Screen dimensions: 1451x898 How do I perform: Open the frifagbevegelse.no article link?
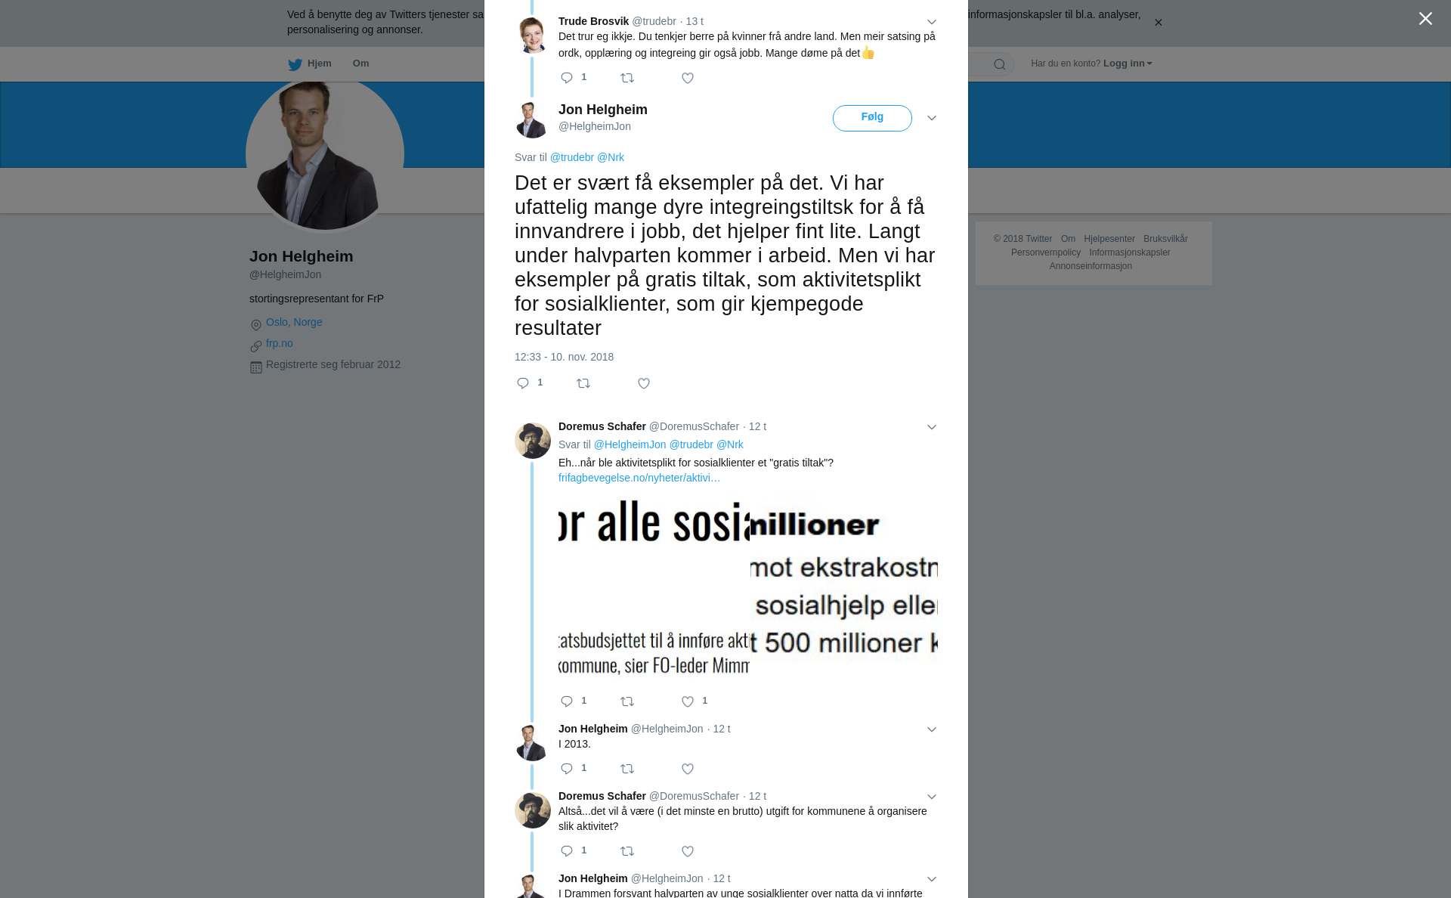point(639,478)
